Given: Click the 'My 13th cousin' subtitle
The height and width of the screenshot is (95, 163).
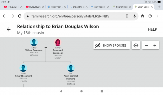Looking at the screenshot, I should (x=31, y=33).
